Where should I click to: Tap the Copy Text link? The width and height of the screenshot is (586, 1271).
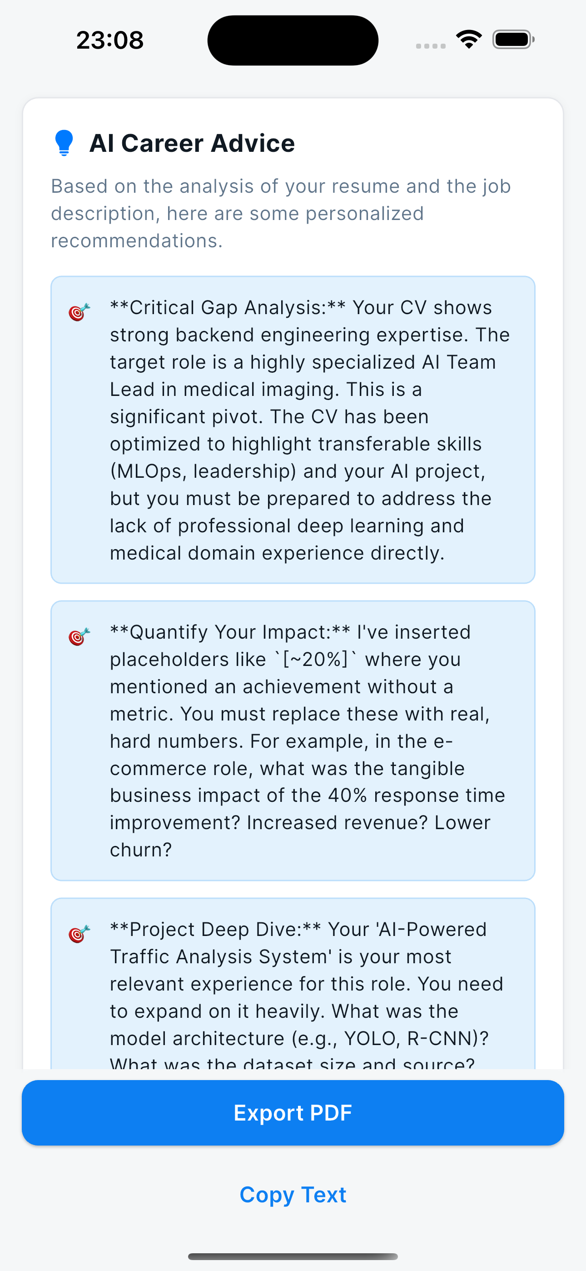(x=293, y=1195)
